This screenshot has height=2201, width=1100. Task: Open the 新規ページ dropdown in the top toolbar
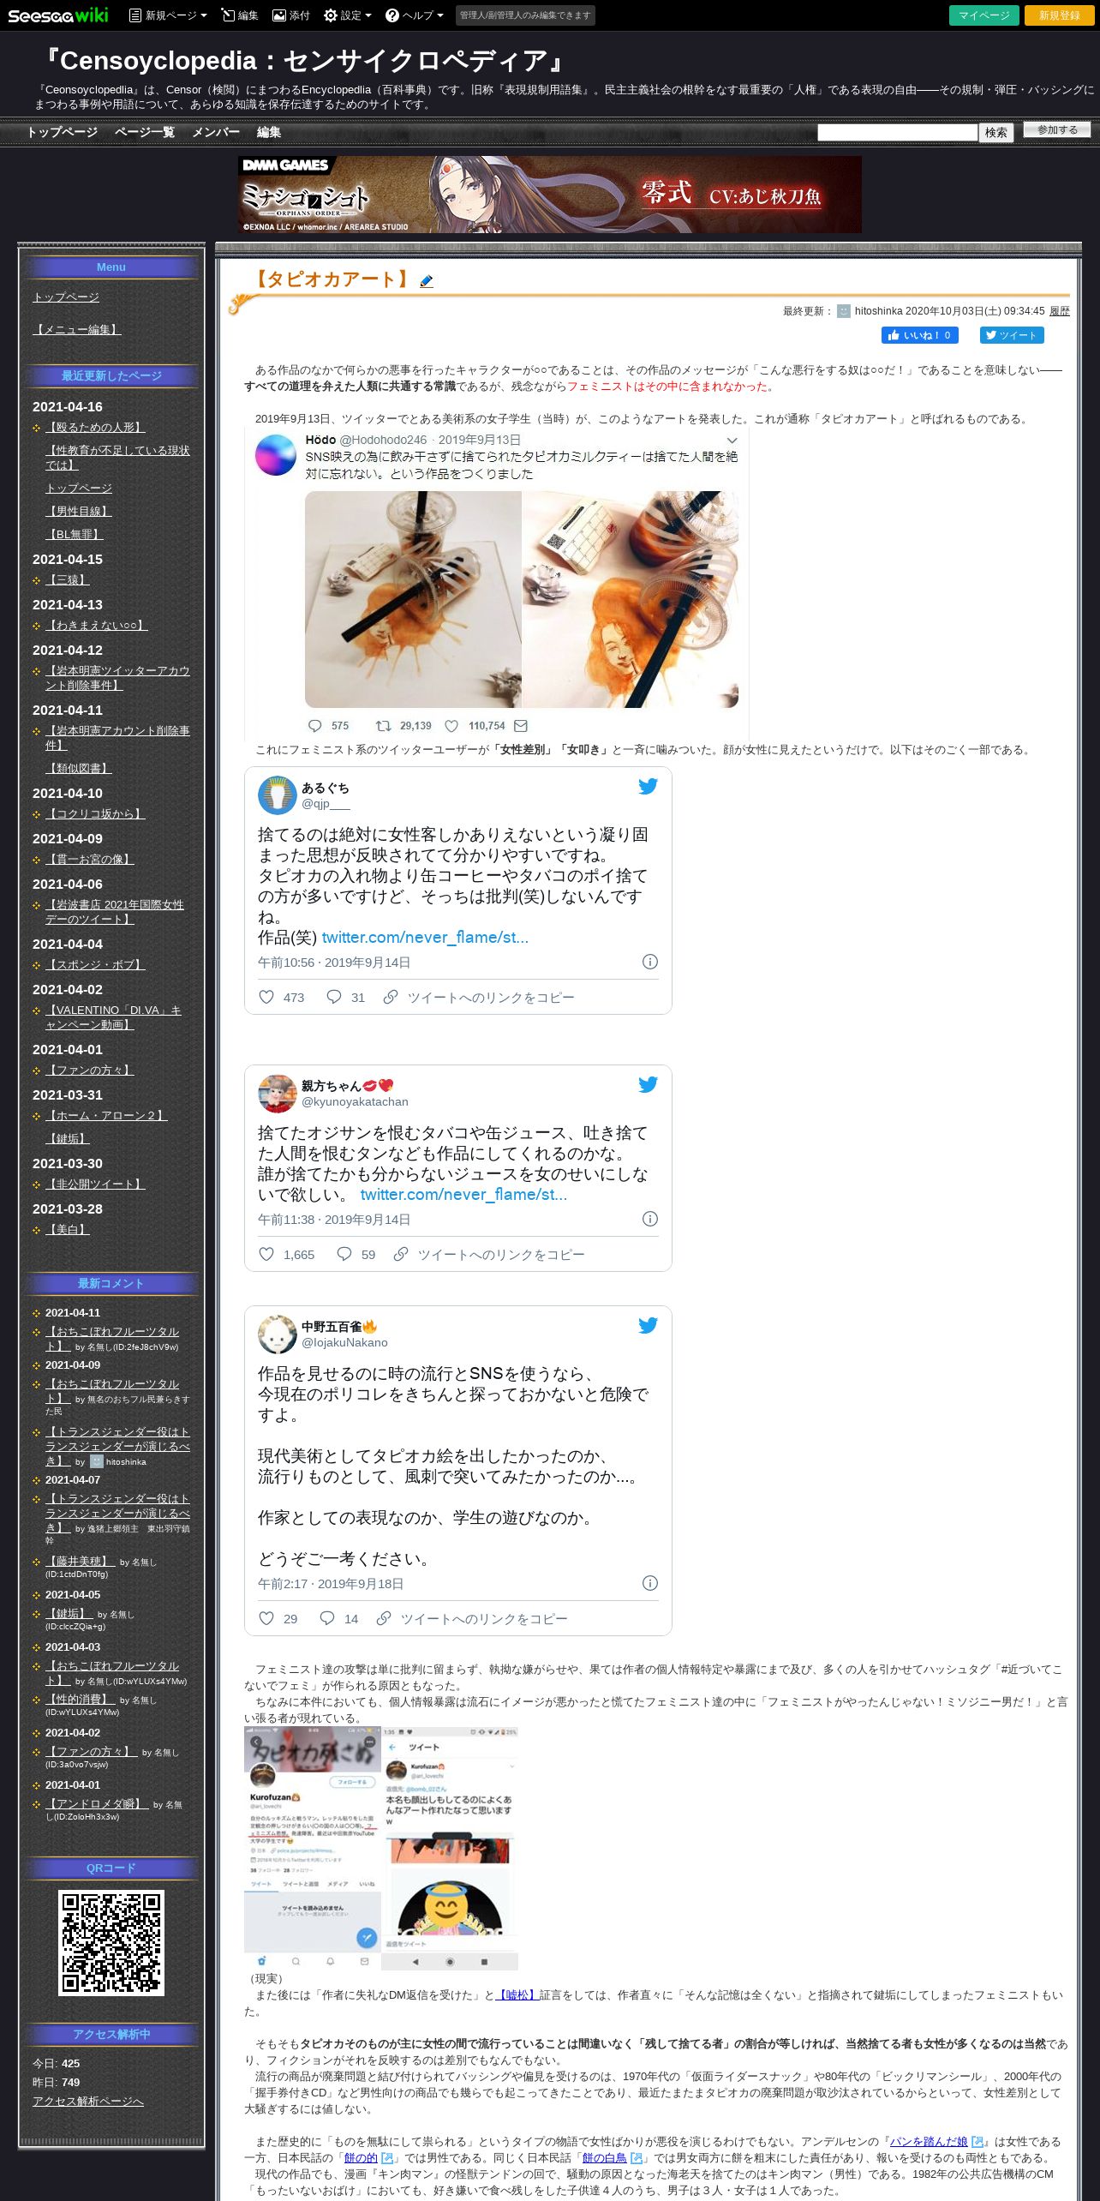point(168,15)
